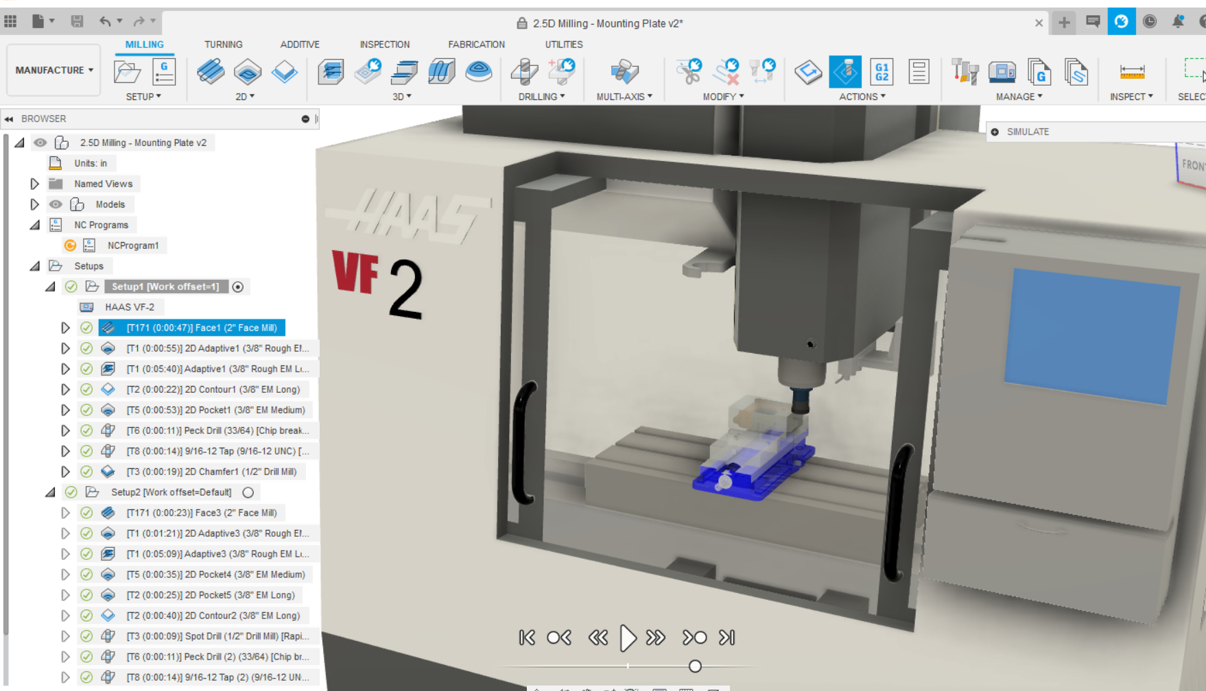1206x691 pixels.
Task: Switch to the TURNING tab
Action: click(223, 45)
